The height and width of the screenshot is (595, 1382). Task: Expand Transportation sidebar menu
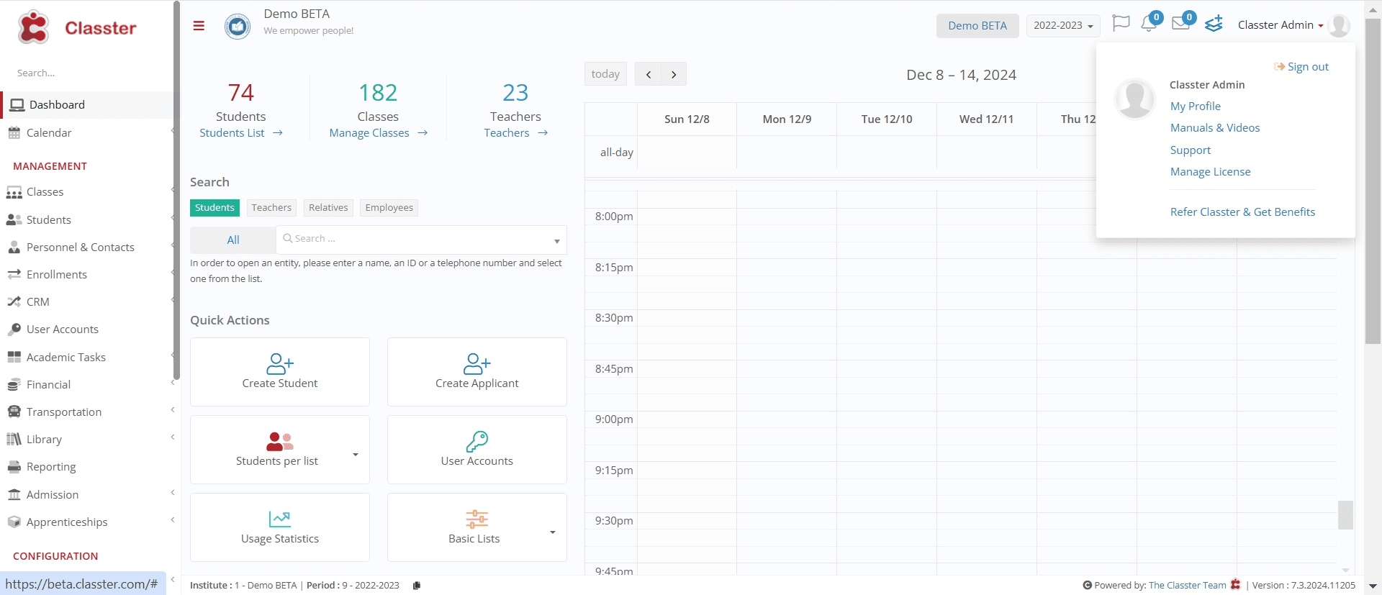point(86,412)
